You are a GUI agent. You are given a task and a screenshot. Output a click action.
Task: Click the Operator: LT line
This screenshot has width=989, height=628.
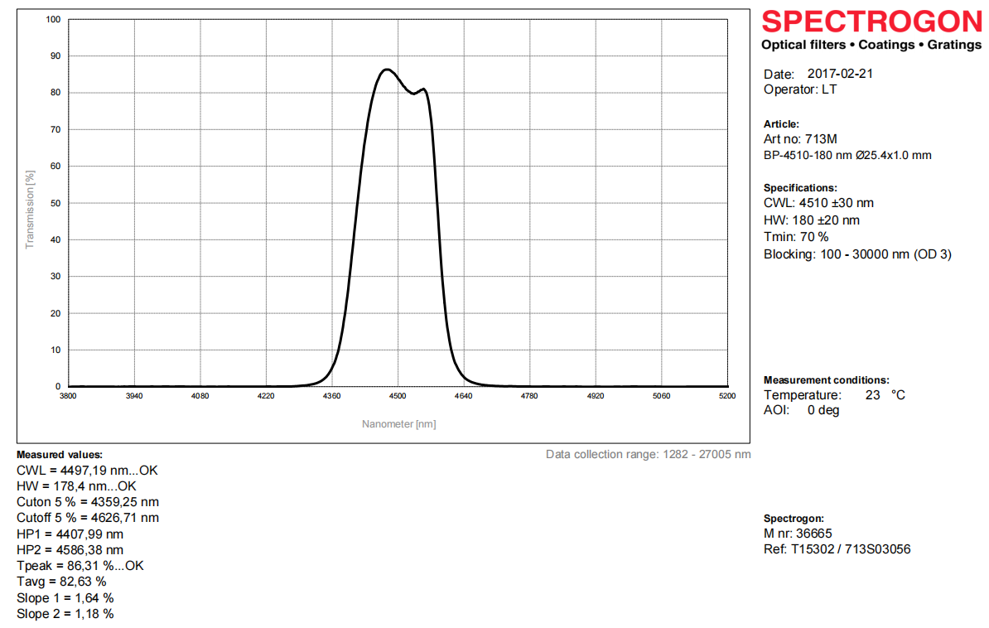(x=799, y=89)
